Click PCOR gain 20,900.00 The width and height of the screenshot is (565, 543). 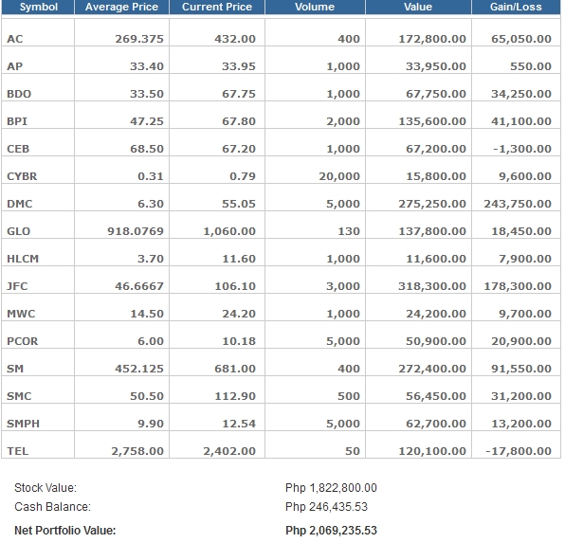click(x=521, y=341)
